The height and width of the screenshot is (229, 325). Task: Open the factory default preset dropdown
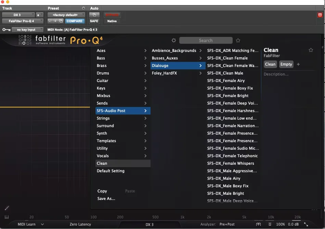coord(66,15)
